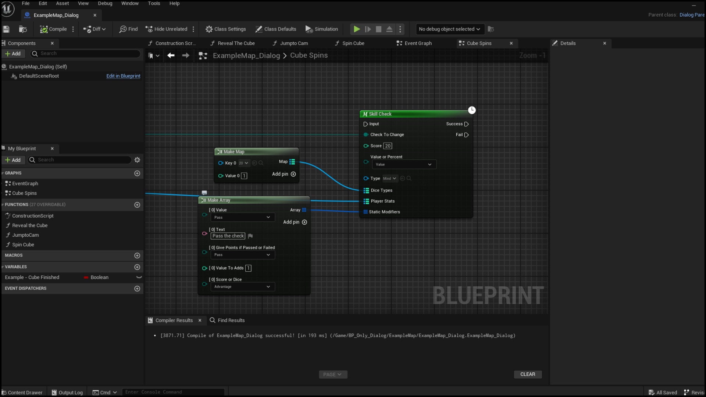Image resolution: width=706 pixels, height=397 pixels.
Task: Open the Mind type dropdown on Skill Check
Action: click(389, 178)
